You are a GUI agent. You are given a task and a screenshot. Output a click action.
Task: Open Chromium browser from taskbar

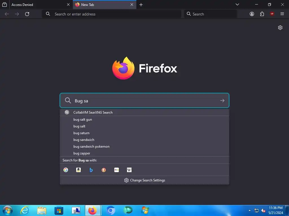[111, 210]
